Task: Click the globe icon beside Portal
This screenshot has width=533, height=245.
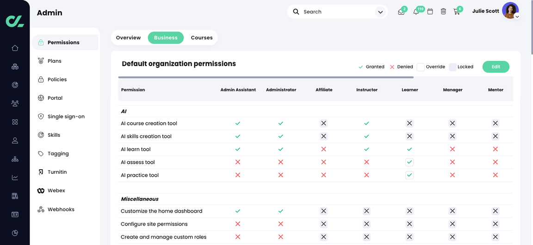Action: pyautogui.click(x=41, y=98)
